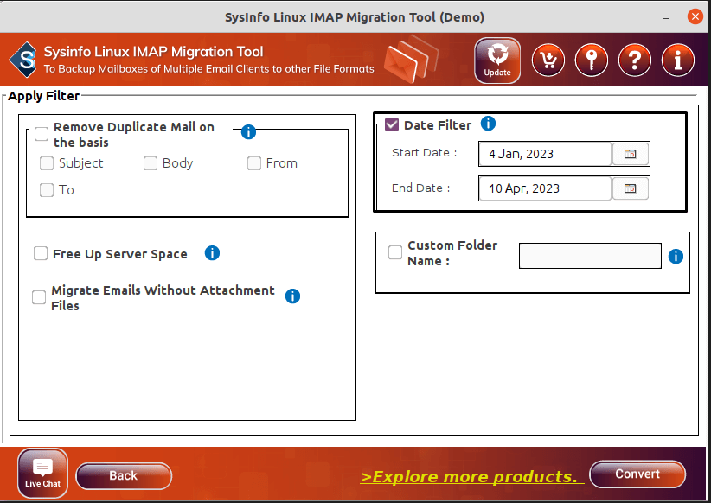Enable Free Up Server Space
This screenshot has height=503, width=711.
[41, 253]
